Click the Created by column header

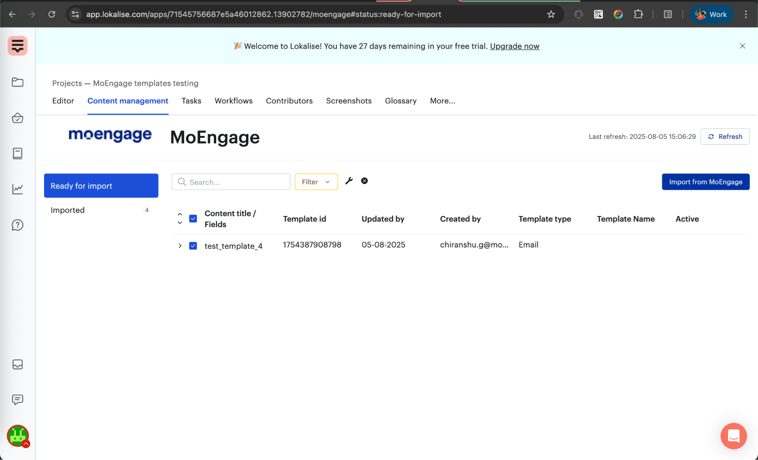click(460, 219)
